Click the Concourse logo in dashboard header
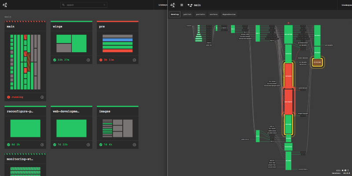This screenshot has width=352, height=176. click(5, 5)
